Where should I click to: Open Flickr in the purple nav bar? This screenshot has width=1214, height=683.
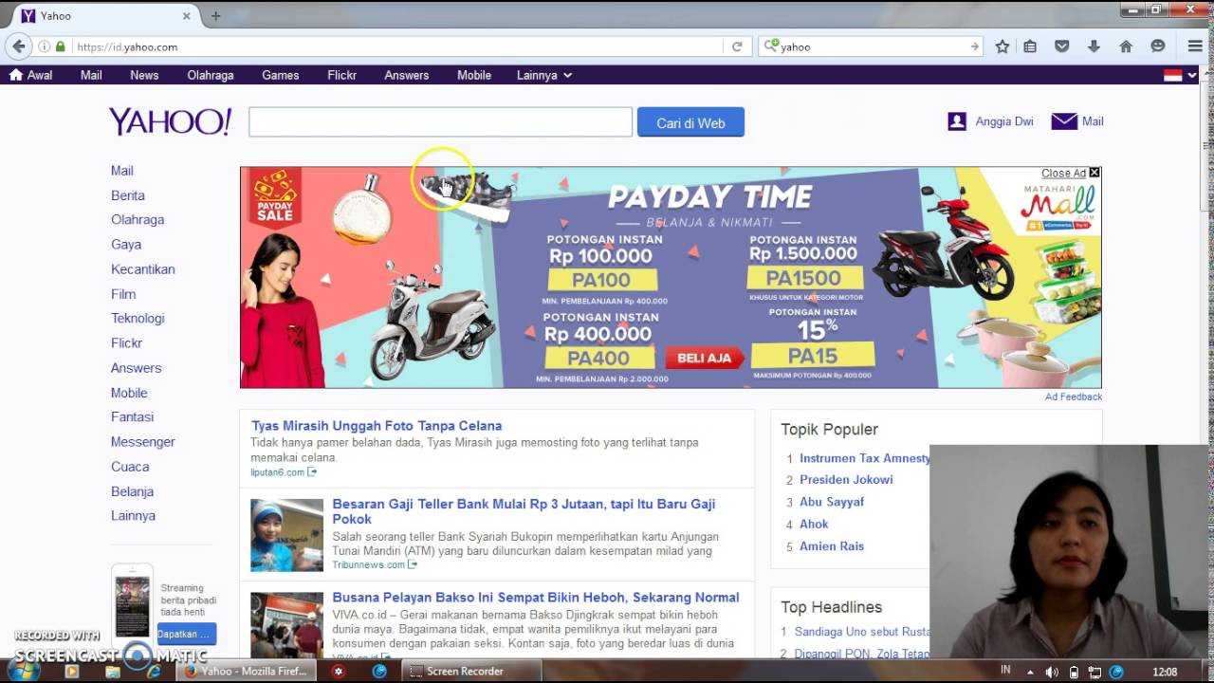342,75
